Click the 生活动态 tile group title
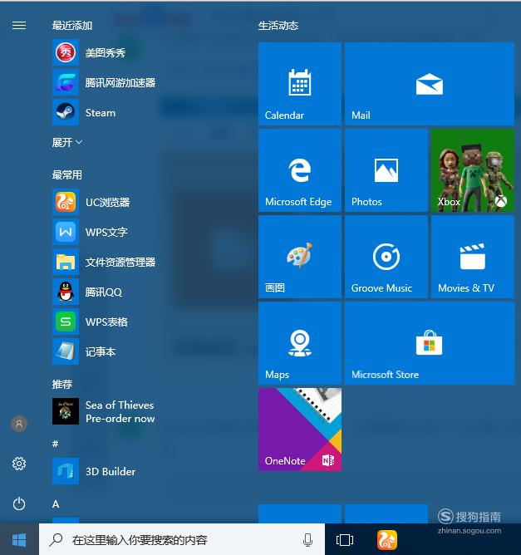Screen dimensions: 521x555 278,26
